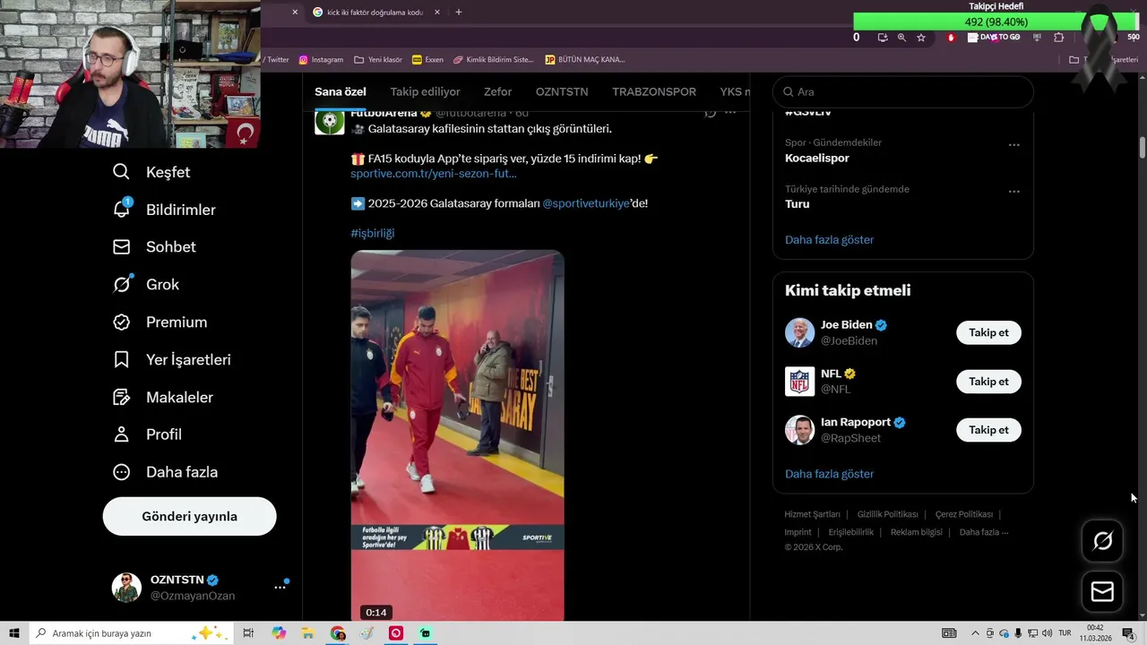Click page vertical scrollbar thumb
The image size is (1147, 645).
1143,148
